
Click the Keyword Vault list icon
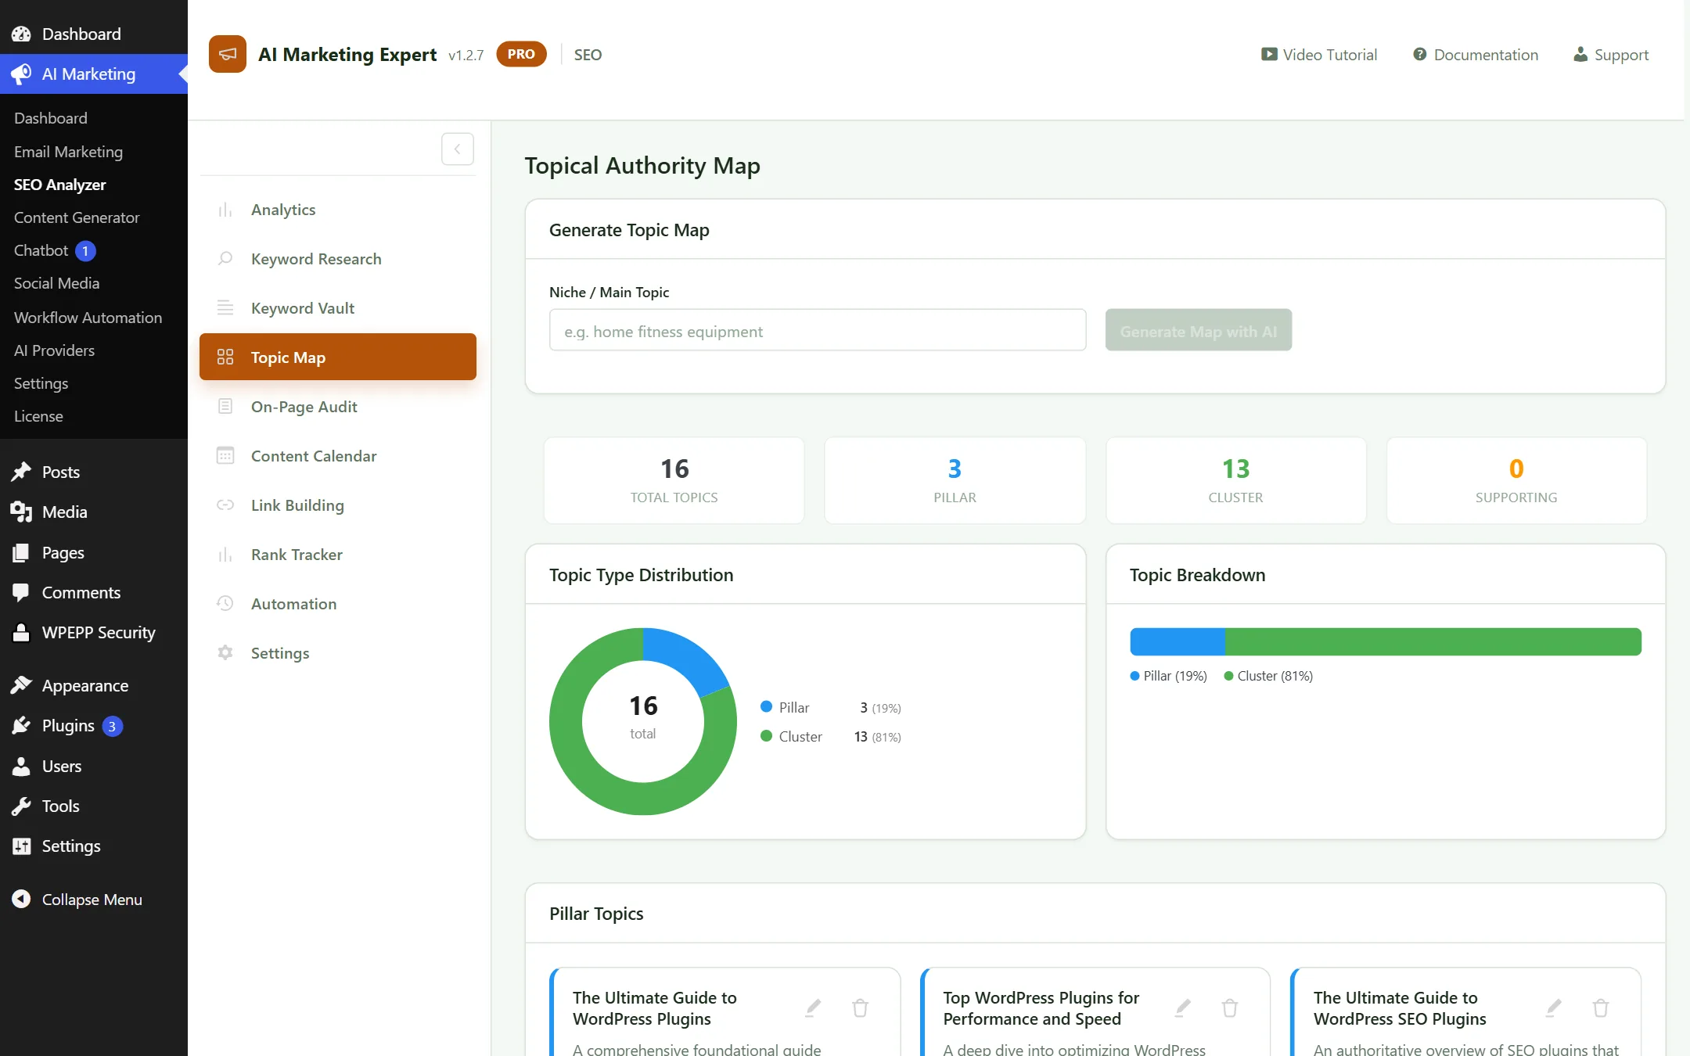coord(225,308)
